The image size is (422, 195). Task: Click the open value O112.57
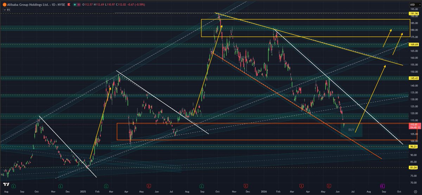[x=88, y=5]
